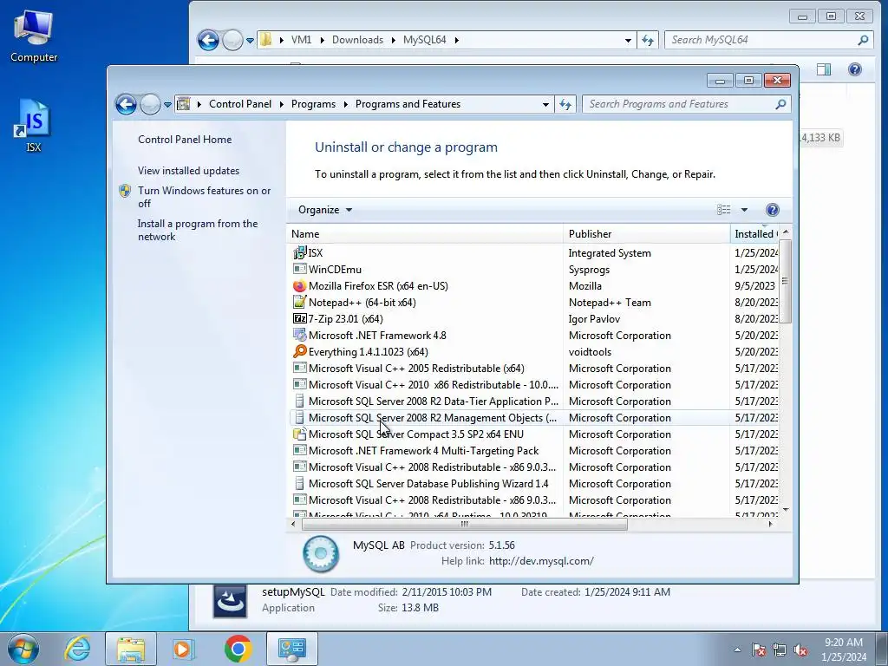Launch Google Chrome from taskbar
The height and width of the screenshot is (666, 888).
point(238,649)
